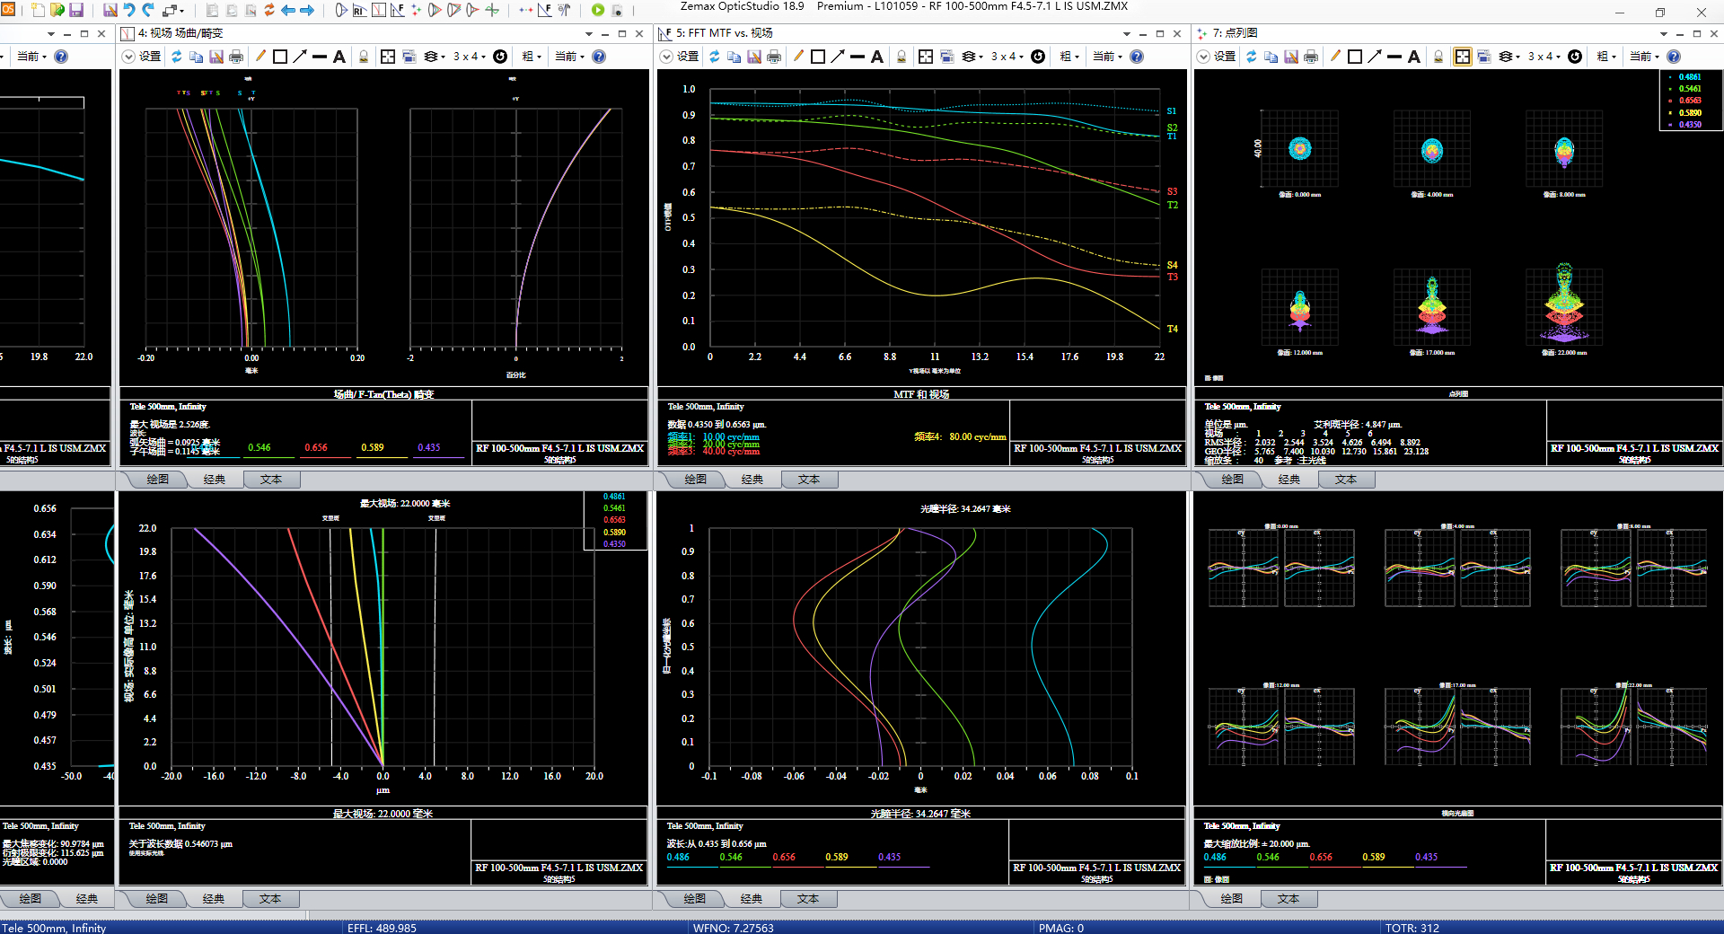Expand 设置 settings in spot diagram window
The width and height of the screenshot is (1724, 934).
[1217, 57]
